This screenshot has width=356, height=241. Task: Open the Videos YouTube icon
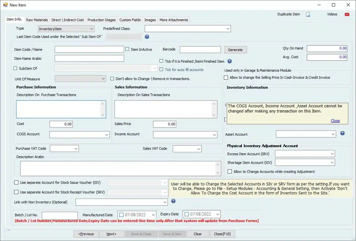pyautogui.click(x=347, y=14)
